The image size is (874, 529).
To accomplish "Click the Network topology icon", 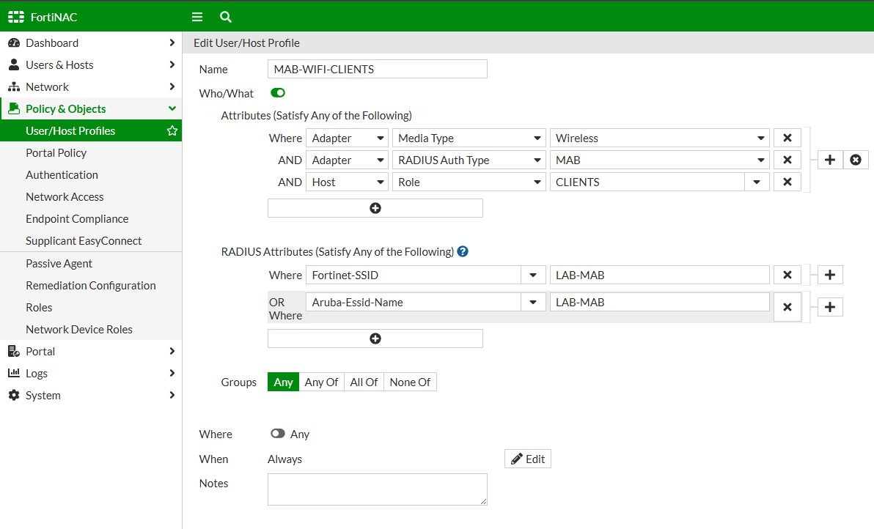I will tap(14, 87).
